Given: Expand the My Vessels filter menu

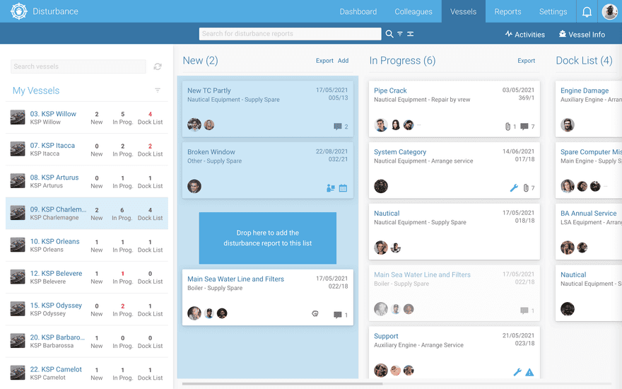Looking at the screenshot, I should coord(158,91).
